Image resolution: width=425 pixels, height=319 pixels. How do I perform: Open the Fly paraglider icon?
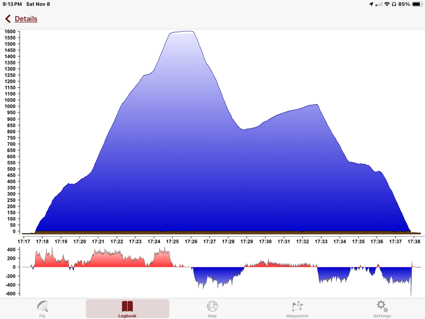coord(42,306)
